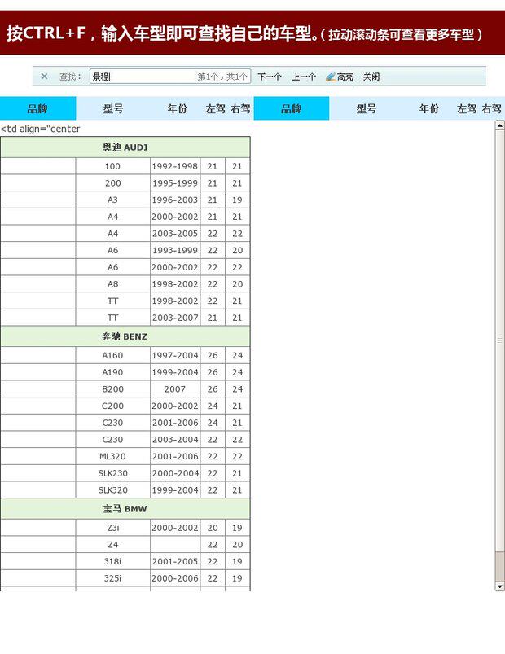Viewport: 505px width, 654px height.
Task: Click the scrollbar up arrow
Action: tap(499, 125)
